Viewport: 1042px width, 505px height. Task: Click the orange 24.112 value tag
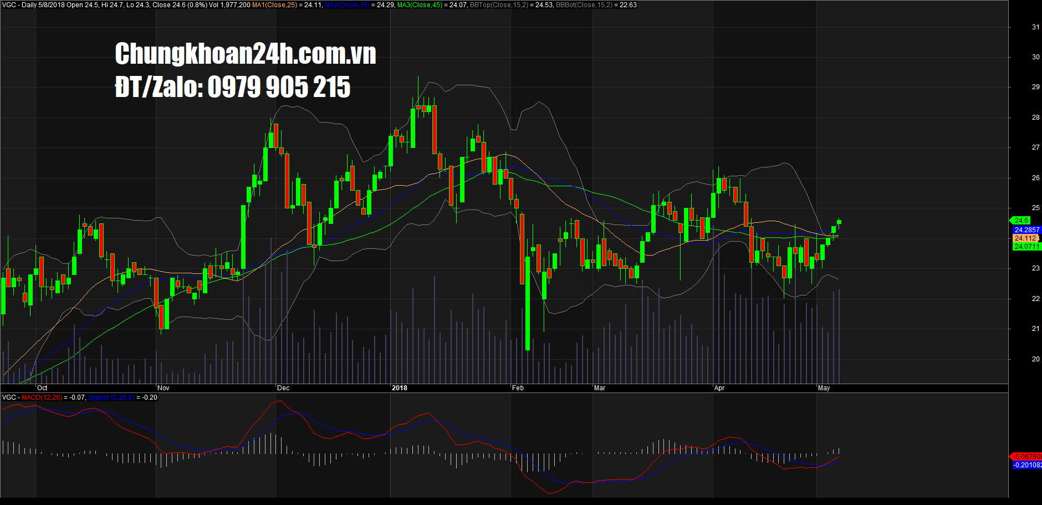point(1025,238)
